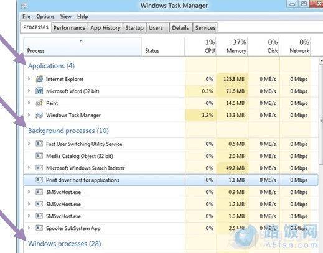Select the Microsoft Word (32 bit) name
323x253 pixels.
point(73,91)
